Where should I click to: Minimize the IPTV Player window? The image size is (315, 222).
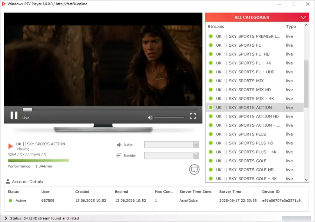pyautogui.click(x=280, y=4)
